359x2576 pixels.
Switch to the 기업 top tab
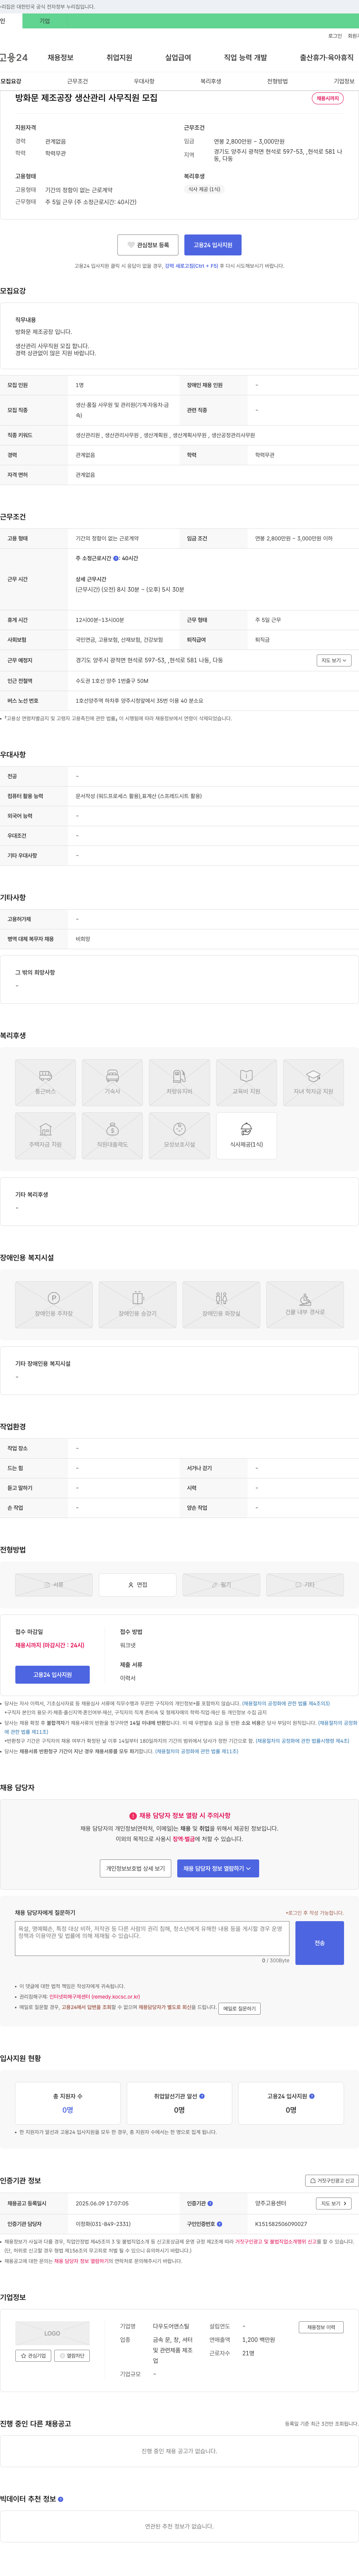coord(44,21)
